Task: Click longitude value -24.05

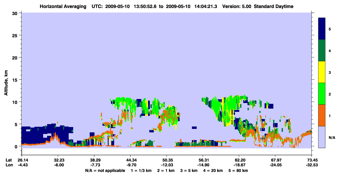Action: tap(275, 165)
